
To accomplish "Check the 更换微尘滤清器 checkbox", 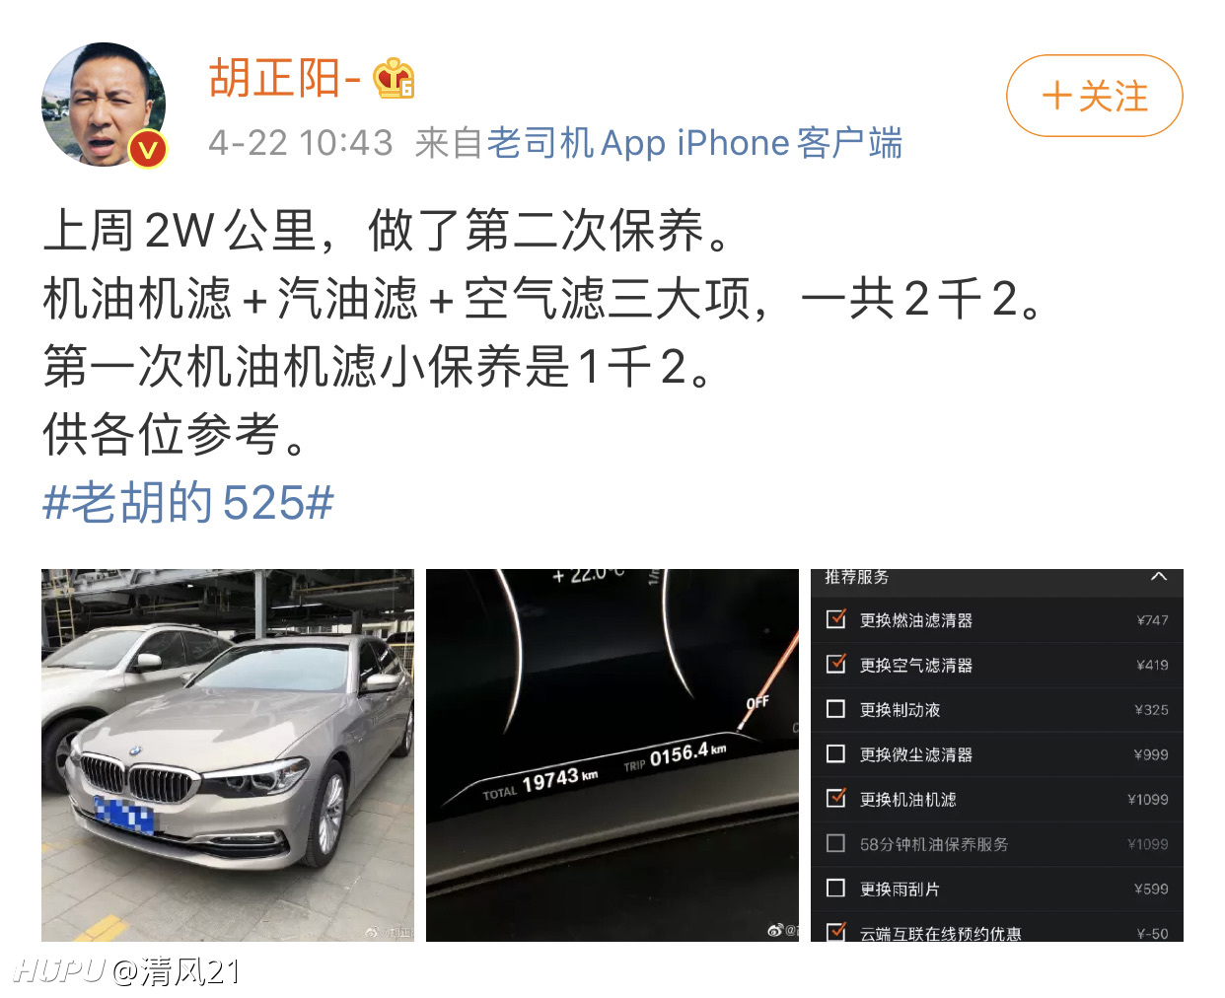I will 836,753.
